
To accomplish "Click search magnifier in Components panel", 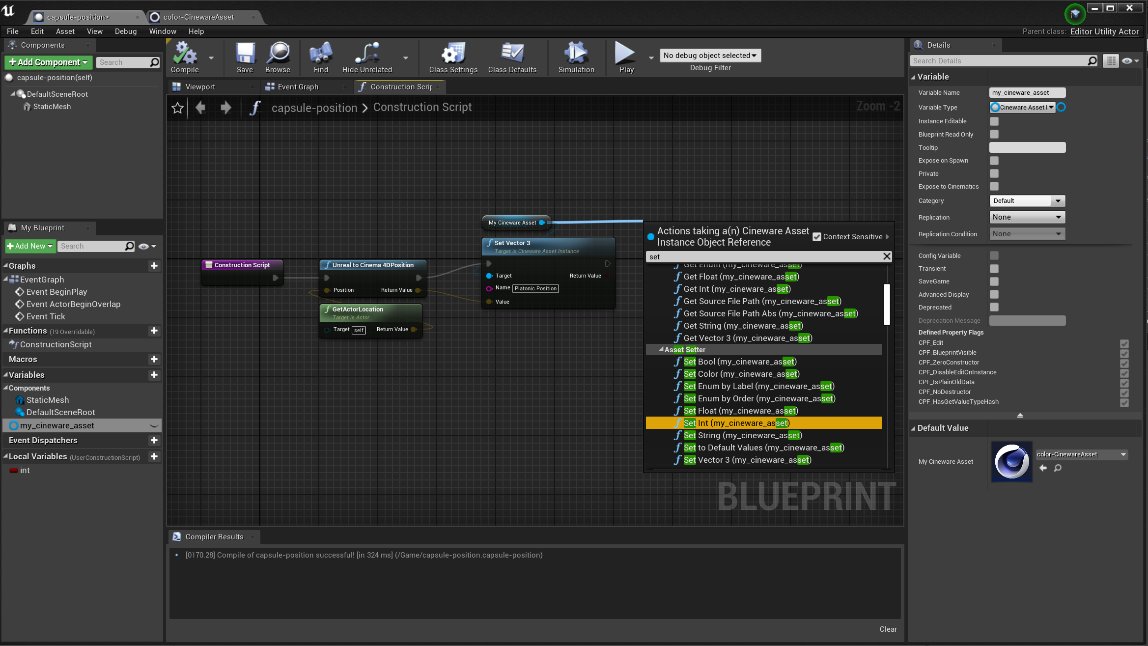I will click(154, 62).
